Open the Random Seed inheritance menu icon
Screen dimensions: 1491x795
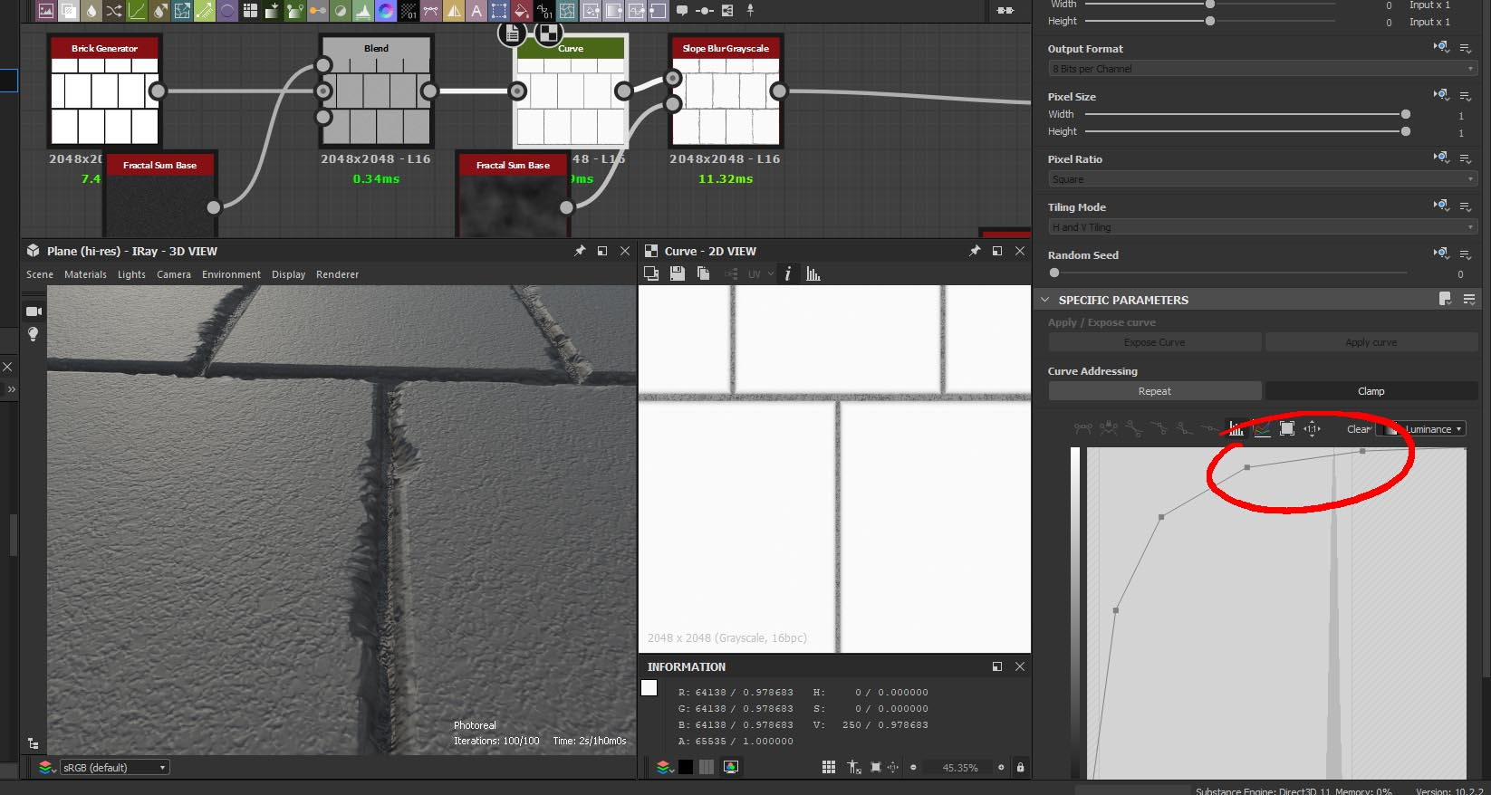point(1441,253)
